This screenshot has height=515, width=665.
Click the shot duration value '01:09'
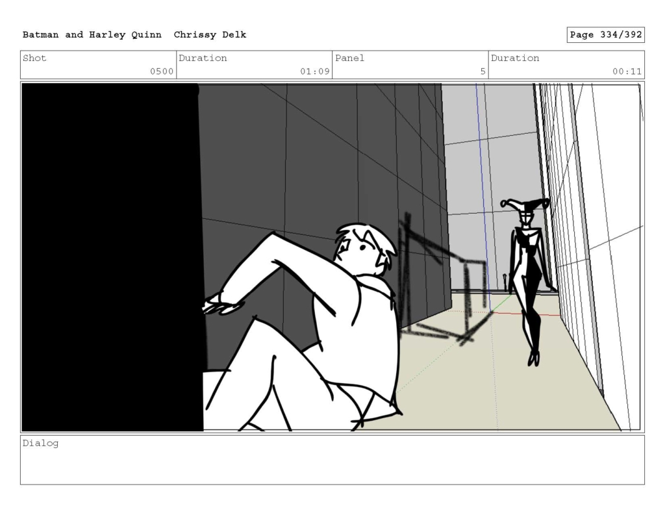click(315, 71)
